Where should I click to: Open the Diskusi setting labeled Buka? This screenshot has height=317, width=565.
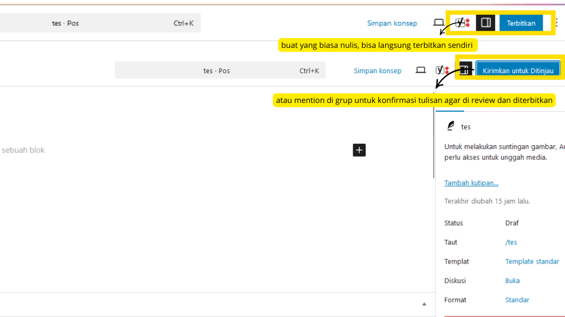point(512,281)
